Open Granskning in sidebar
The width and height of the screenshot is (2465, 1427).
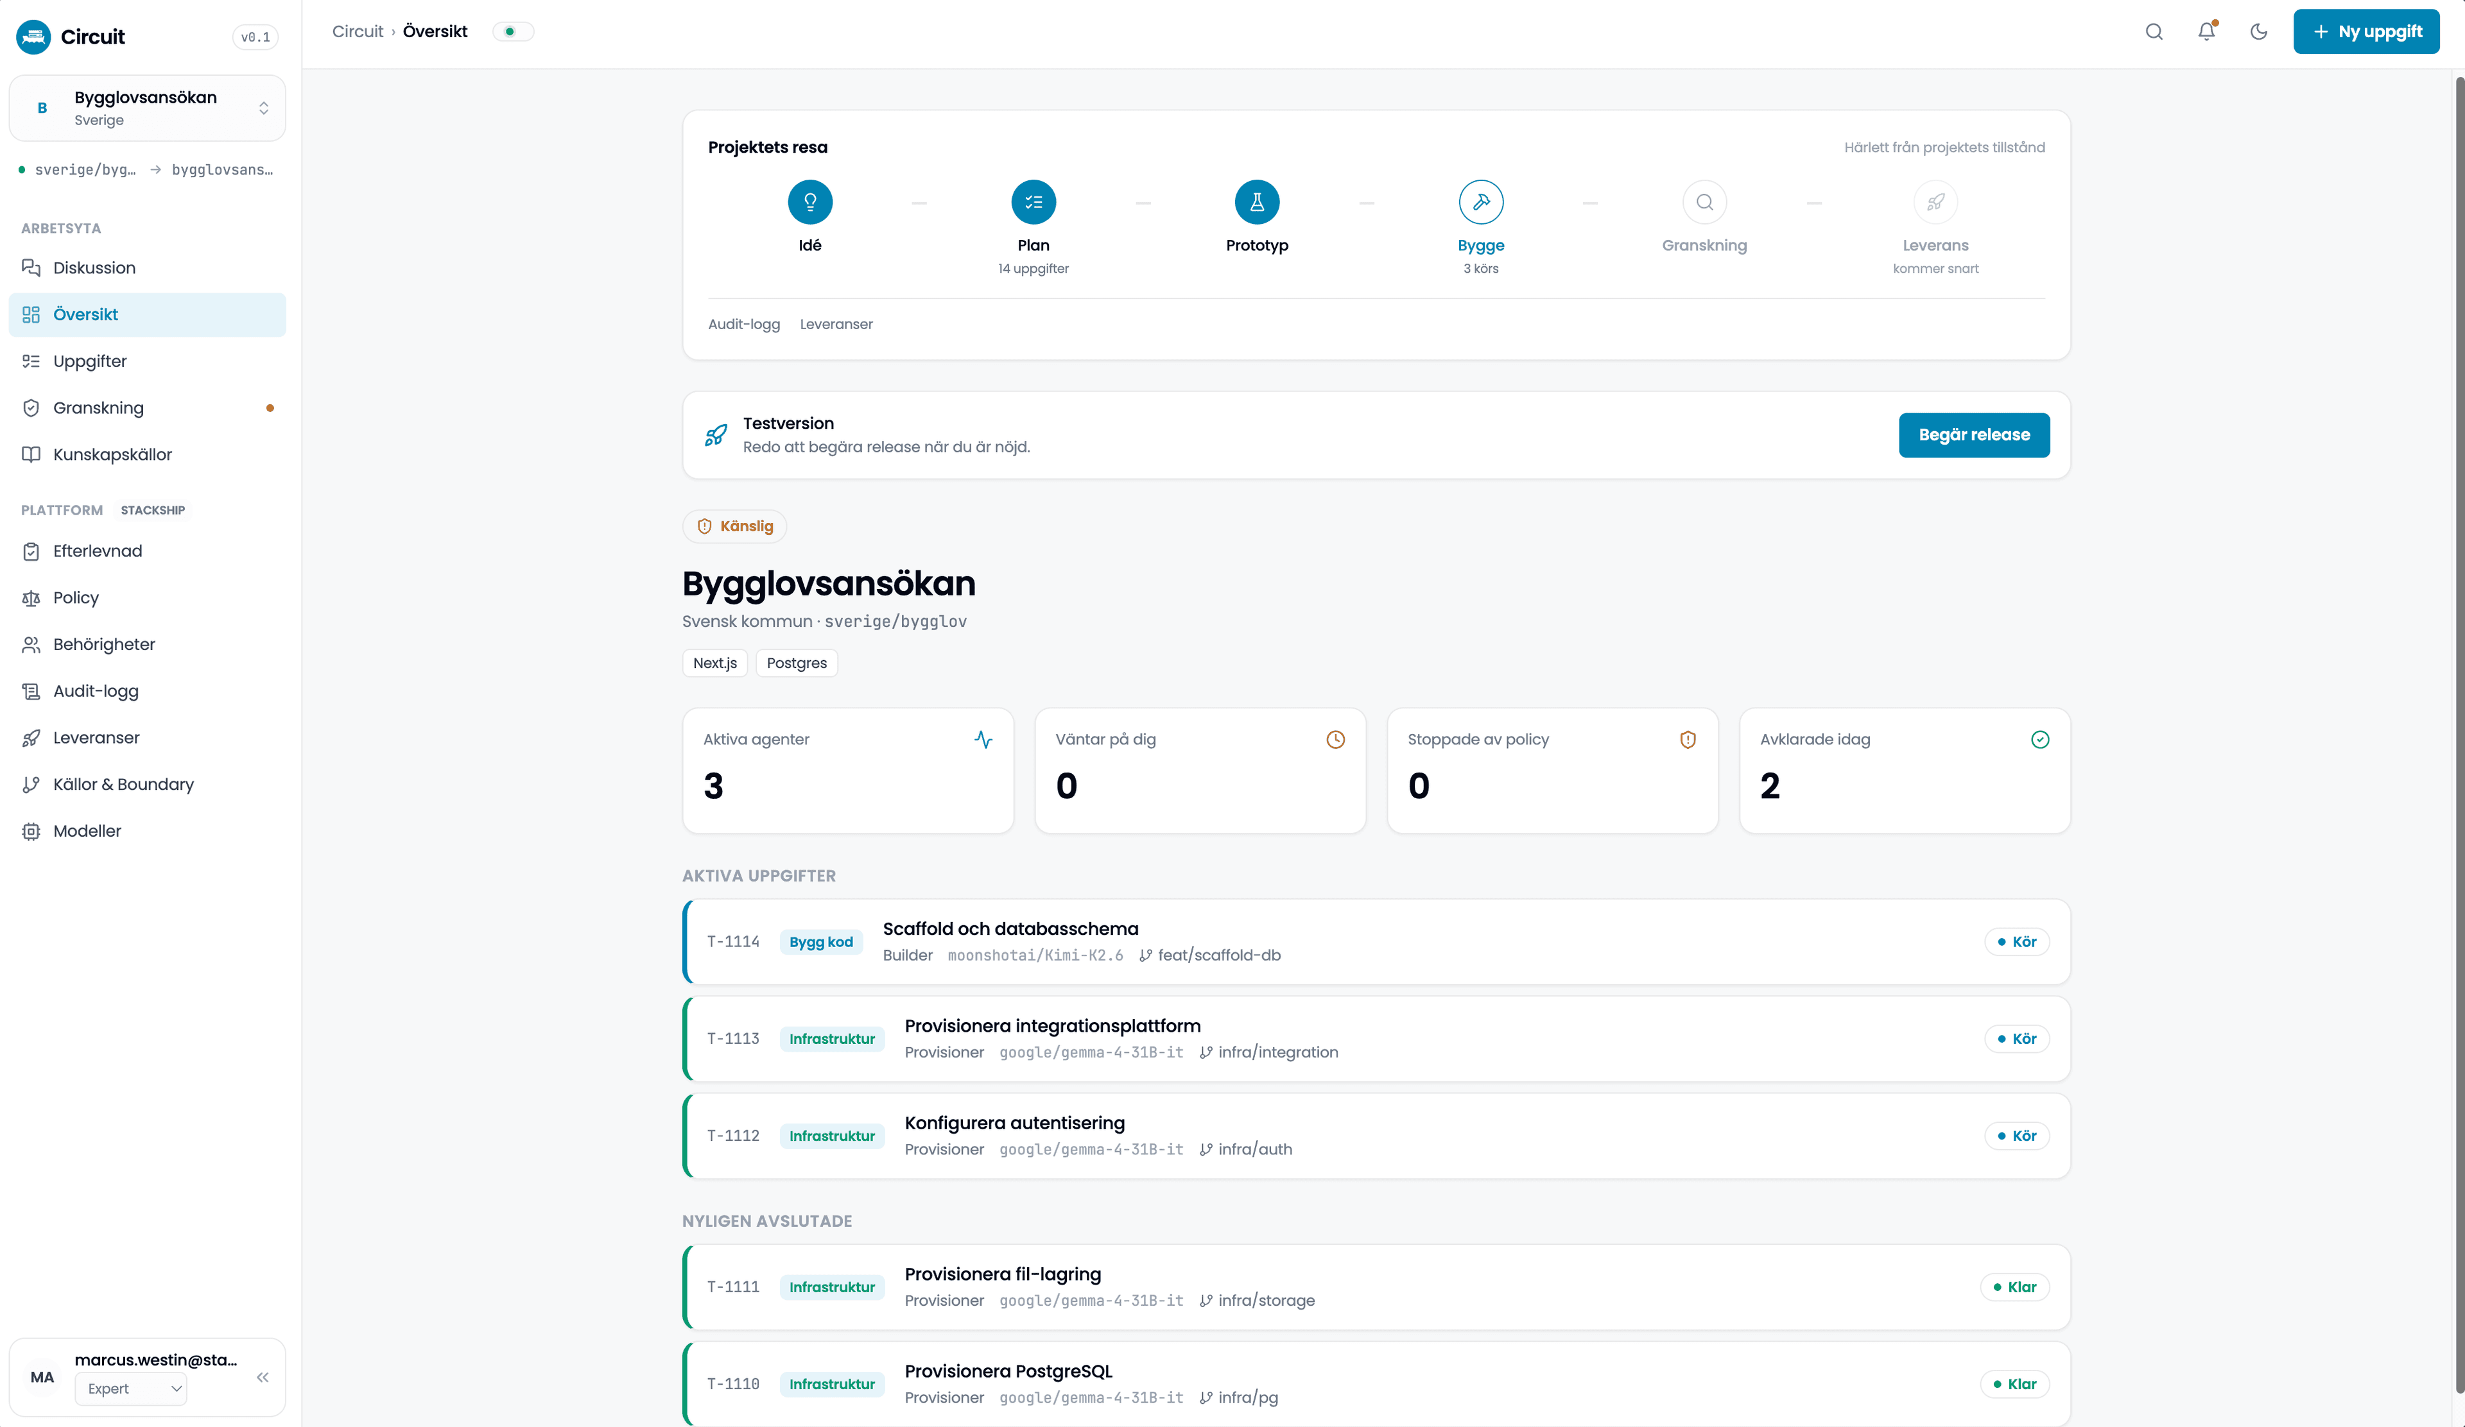tap(148, 407)
